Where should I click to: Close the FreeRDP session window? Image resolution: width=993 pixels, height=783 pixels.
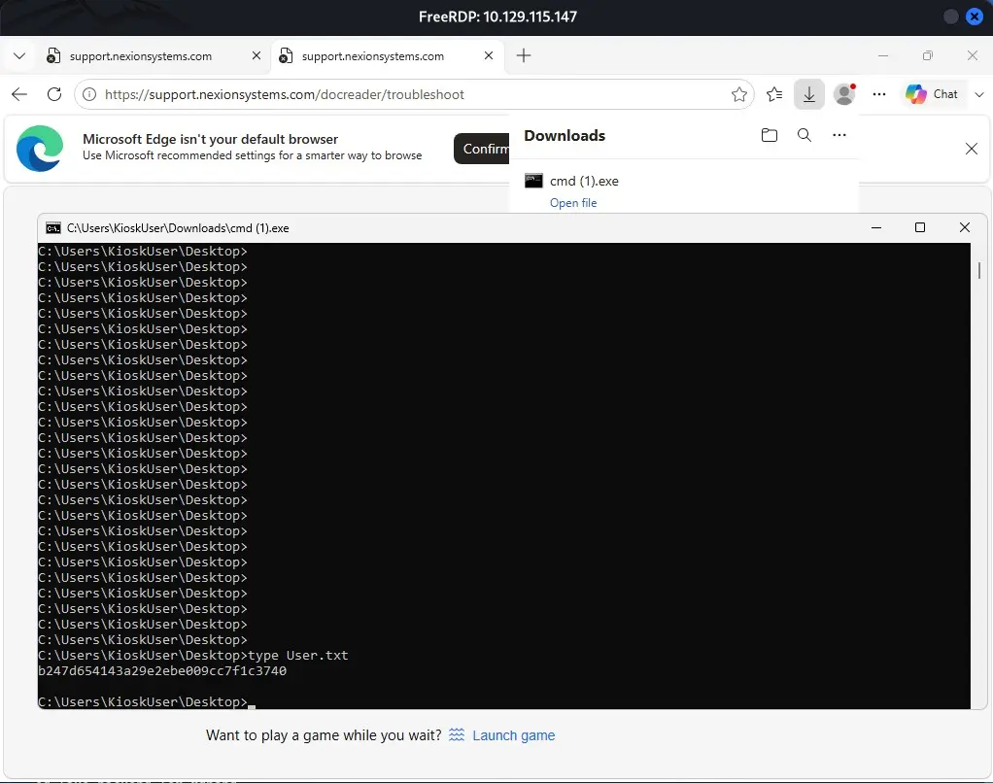[x=974, y=17]
